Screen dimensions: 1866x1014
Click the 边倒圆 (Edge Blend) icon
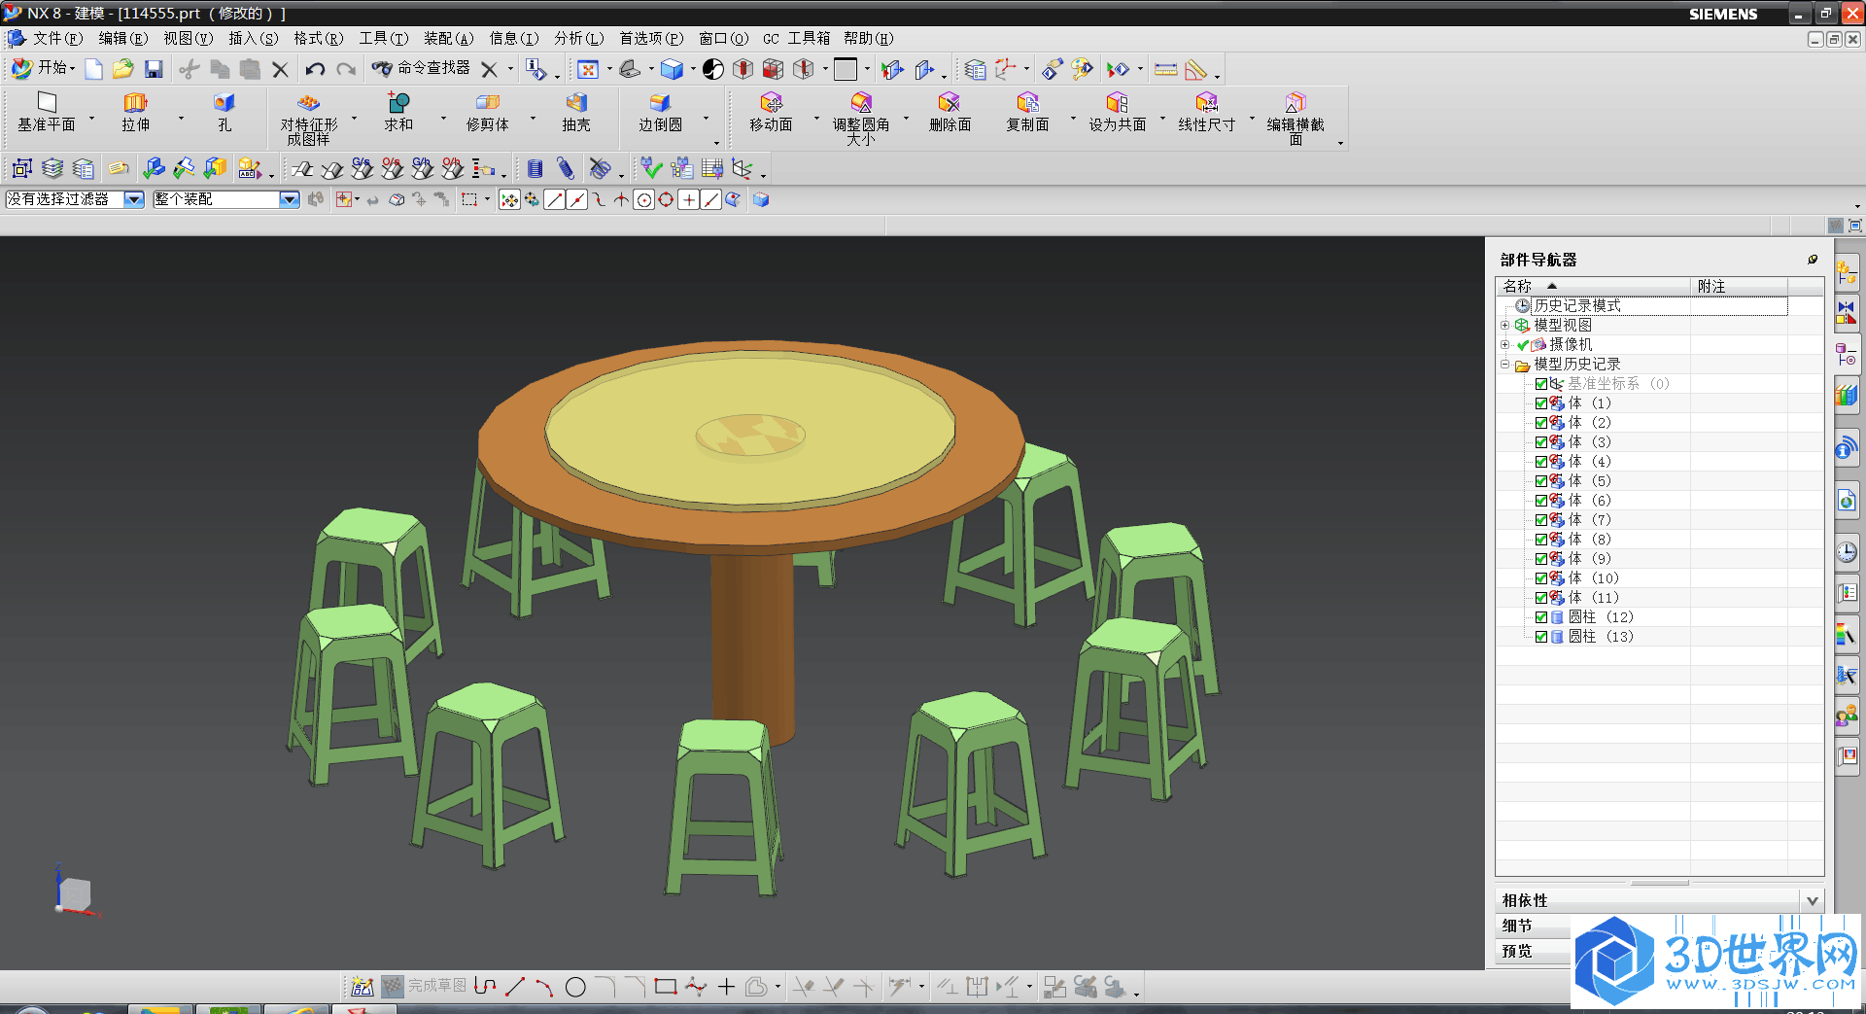point(660,103)
